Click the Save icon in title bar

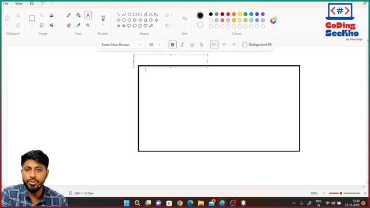(x=32, y=3)
